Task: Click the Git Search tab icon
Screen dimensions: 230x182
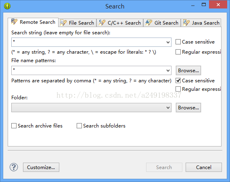Action: tap(149, 23)
